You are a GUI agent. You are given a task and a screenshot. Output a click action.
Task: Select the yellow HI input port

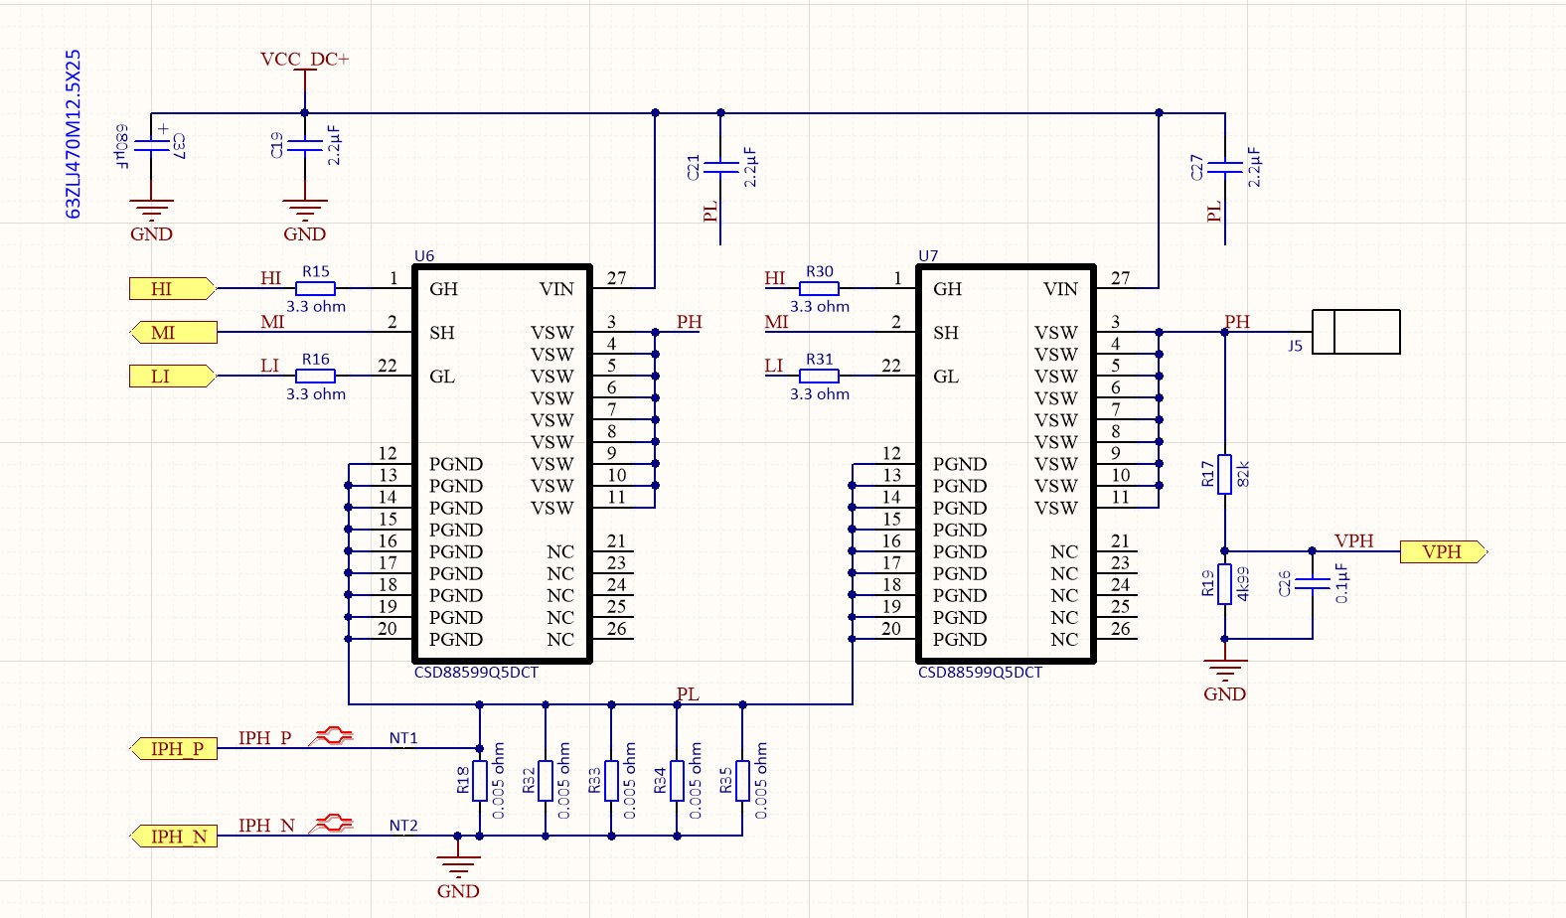172,289
